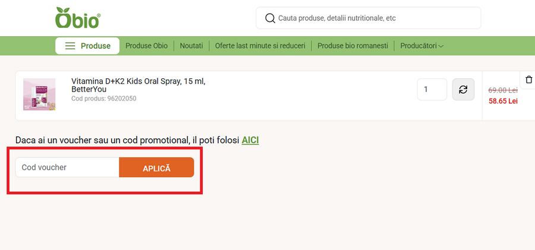Image resolution: width=535 pixels, height=250 pixels.
Task: Click the Vitamina D+K2 product thumbnail
Action: (39, 94)
